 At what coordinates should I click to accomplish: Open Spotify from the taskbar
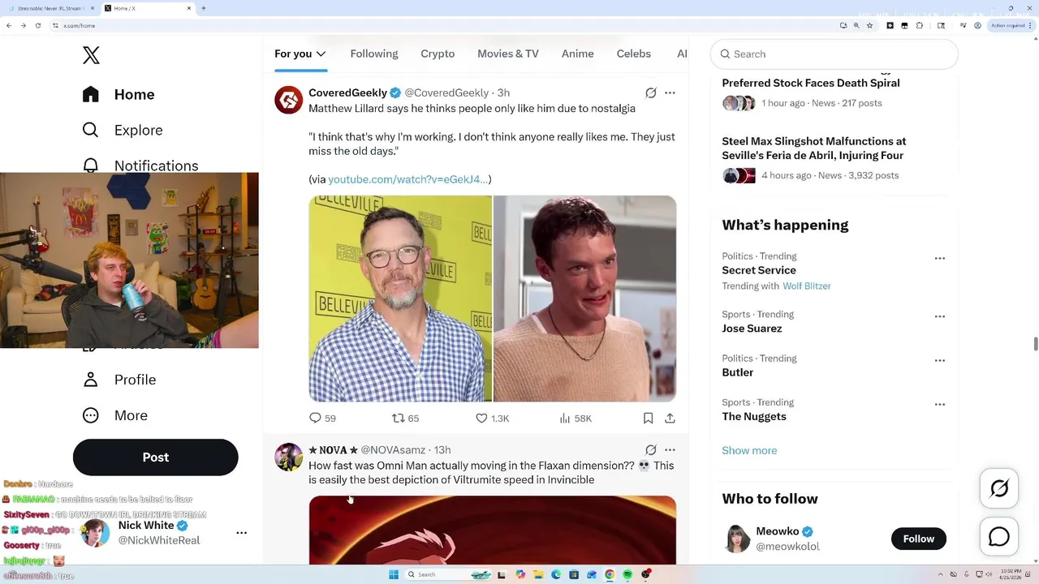[x=627, y=574]
